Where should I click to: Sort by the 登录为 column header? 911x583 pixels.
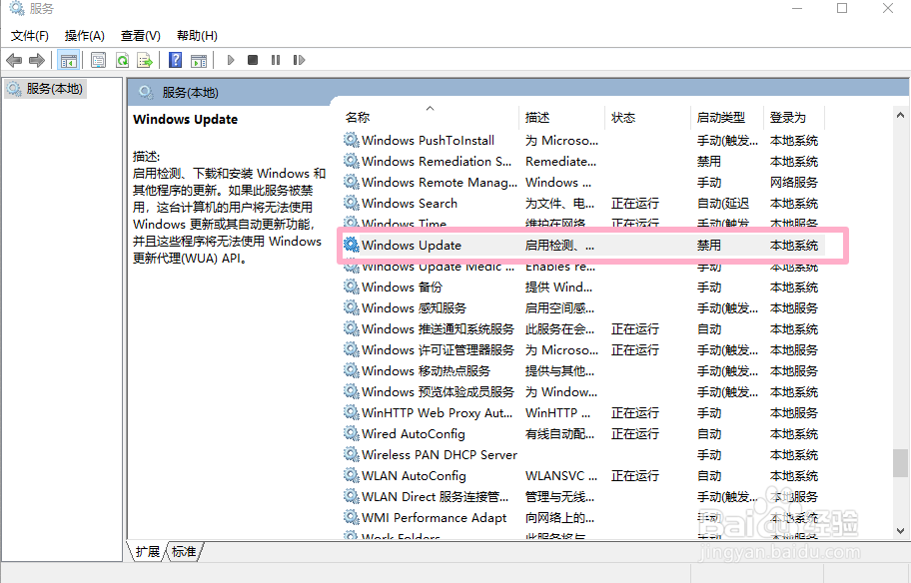click(794, 117)
